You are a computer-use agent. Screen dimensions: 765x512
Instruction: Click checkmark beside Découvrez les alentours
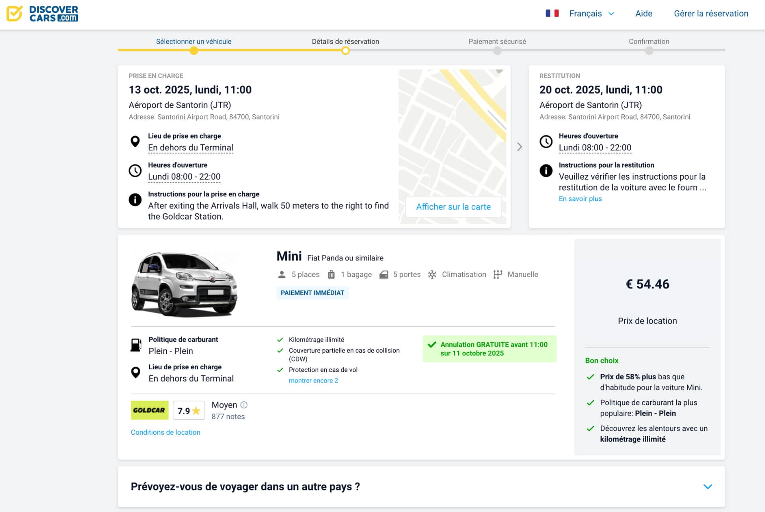click(x=590, y=429)
